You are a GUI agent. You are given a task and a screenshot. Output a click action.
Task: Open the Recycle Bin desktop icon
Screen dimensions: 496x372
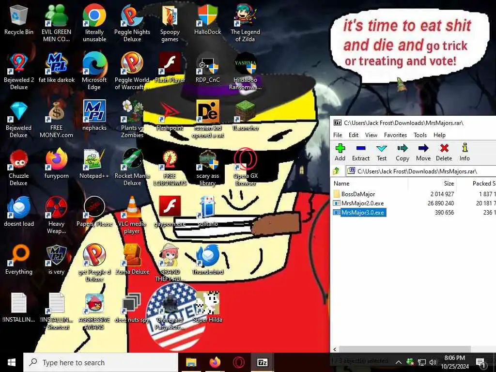click(x=19, y=20)
